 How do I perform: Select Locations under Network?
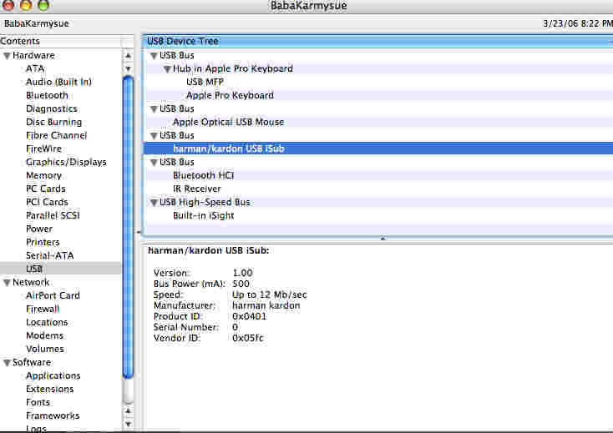[47, 322]
